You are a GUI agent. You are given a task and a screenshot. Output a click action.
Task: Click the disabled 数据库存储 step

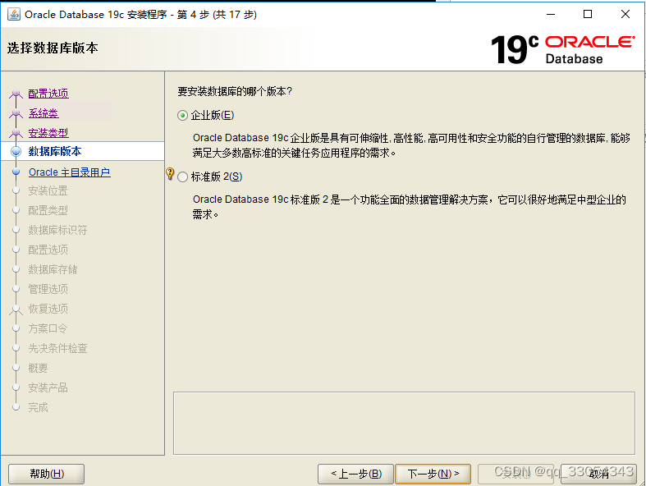53,269
